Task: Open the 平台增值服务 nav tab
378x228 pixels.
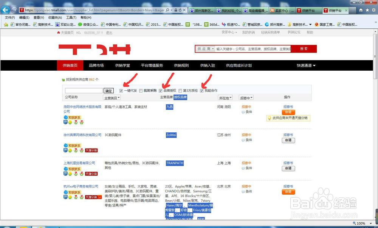Action: click(x=152, y=65)
